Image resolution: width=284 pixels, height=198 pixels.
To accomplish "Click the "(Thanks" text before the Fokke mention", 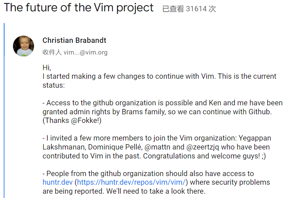I will click(x=56, y=121).
